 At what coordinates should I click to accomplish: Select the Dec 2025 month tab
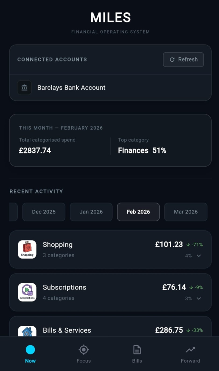point(44,212)
